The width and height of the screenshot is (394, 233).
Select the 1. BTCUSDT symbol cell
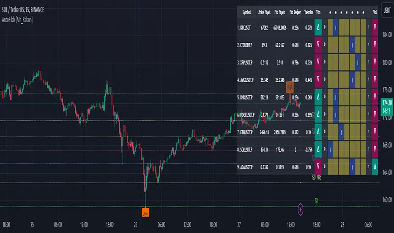tap(246, 28)
